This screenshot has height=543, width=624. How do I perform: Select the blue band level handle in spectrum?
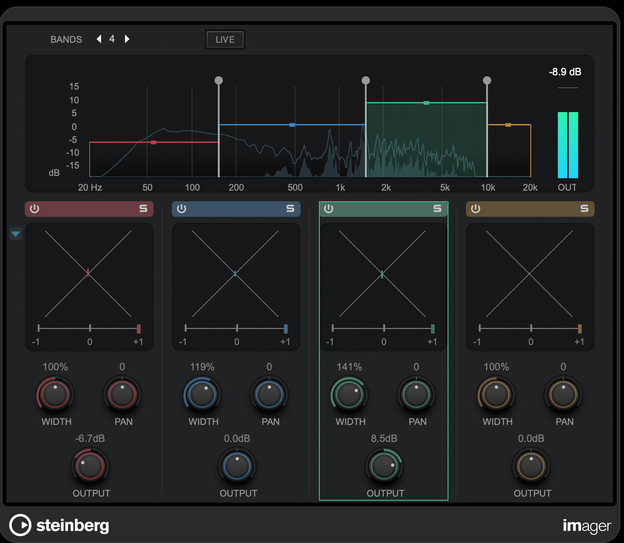click(x=292, y=125)
